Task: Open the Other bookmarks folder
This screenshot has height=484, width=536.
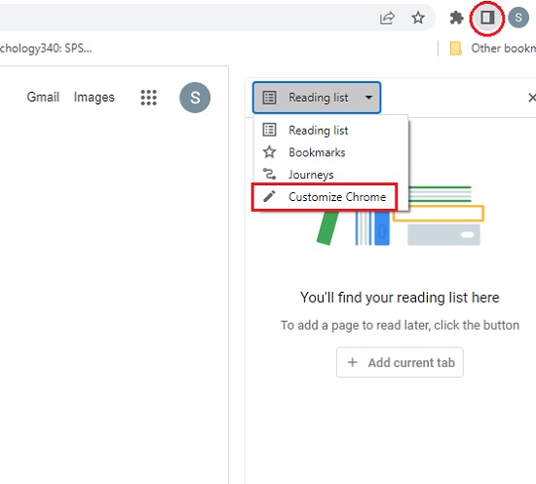Action: point(492,48)
